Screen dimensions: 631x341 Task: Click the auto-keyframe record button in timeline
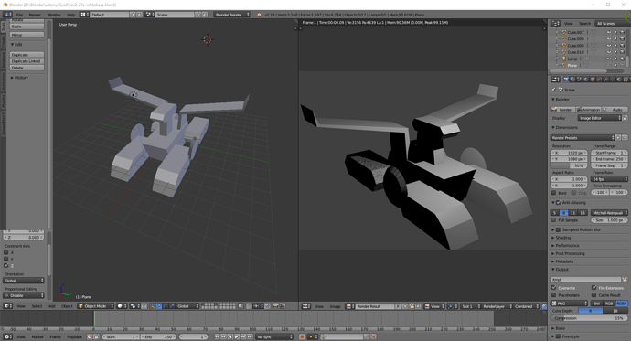(302, 336)
